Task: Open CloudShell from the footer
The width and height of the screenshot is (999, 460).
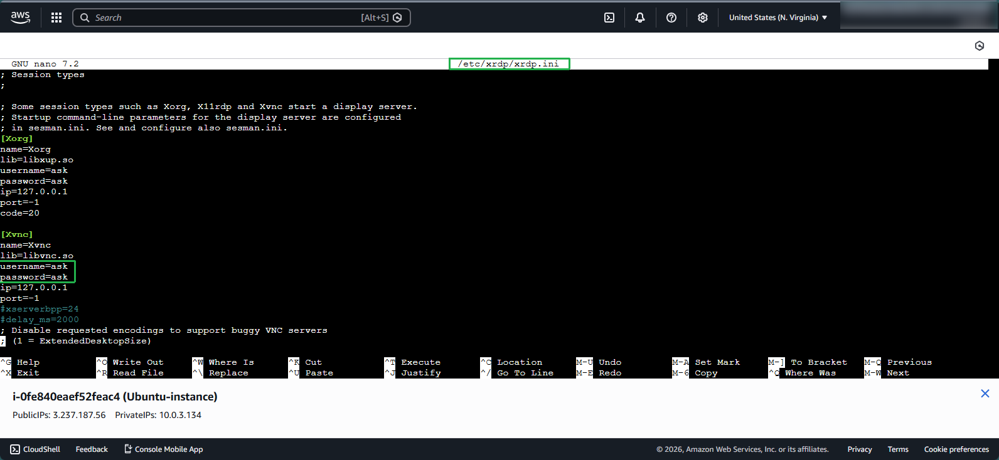Action: pyautogui.click(x=35, y=449)
